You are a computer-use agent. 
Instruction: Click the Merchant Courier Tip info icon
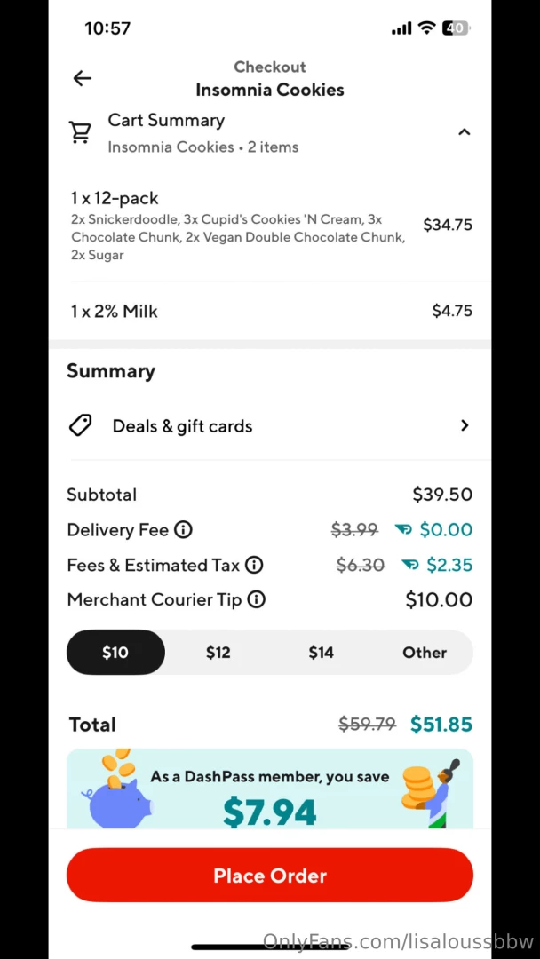point(256,599)
